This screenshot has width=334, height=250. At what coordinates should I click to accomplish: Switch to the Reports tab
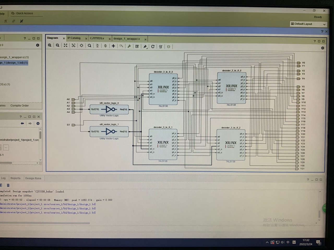15,178
